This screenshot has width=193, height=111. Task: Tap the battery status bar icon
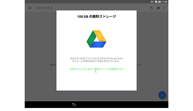tap(160, 2)
